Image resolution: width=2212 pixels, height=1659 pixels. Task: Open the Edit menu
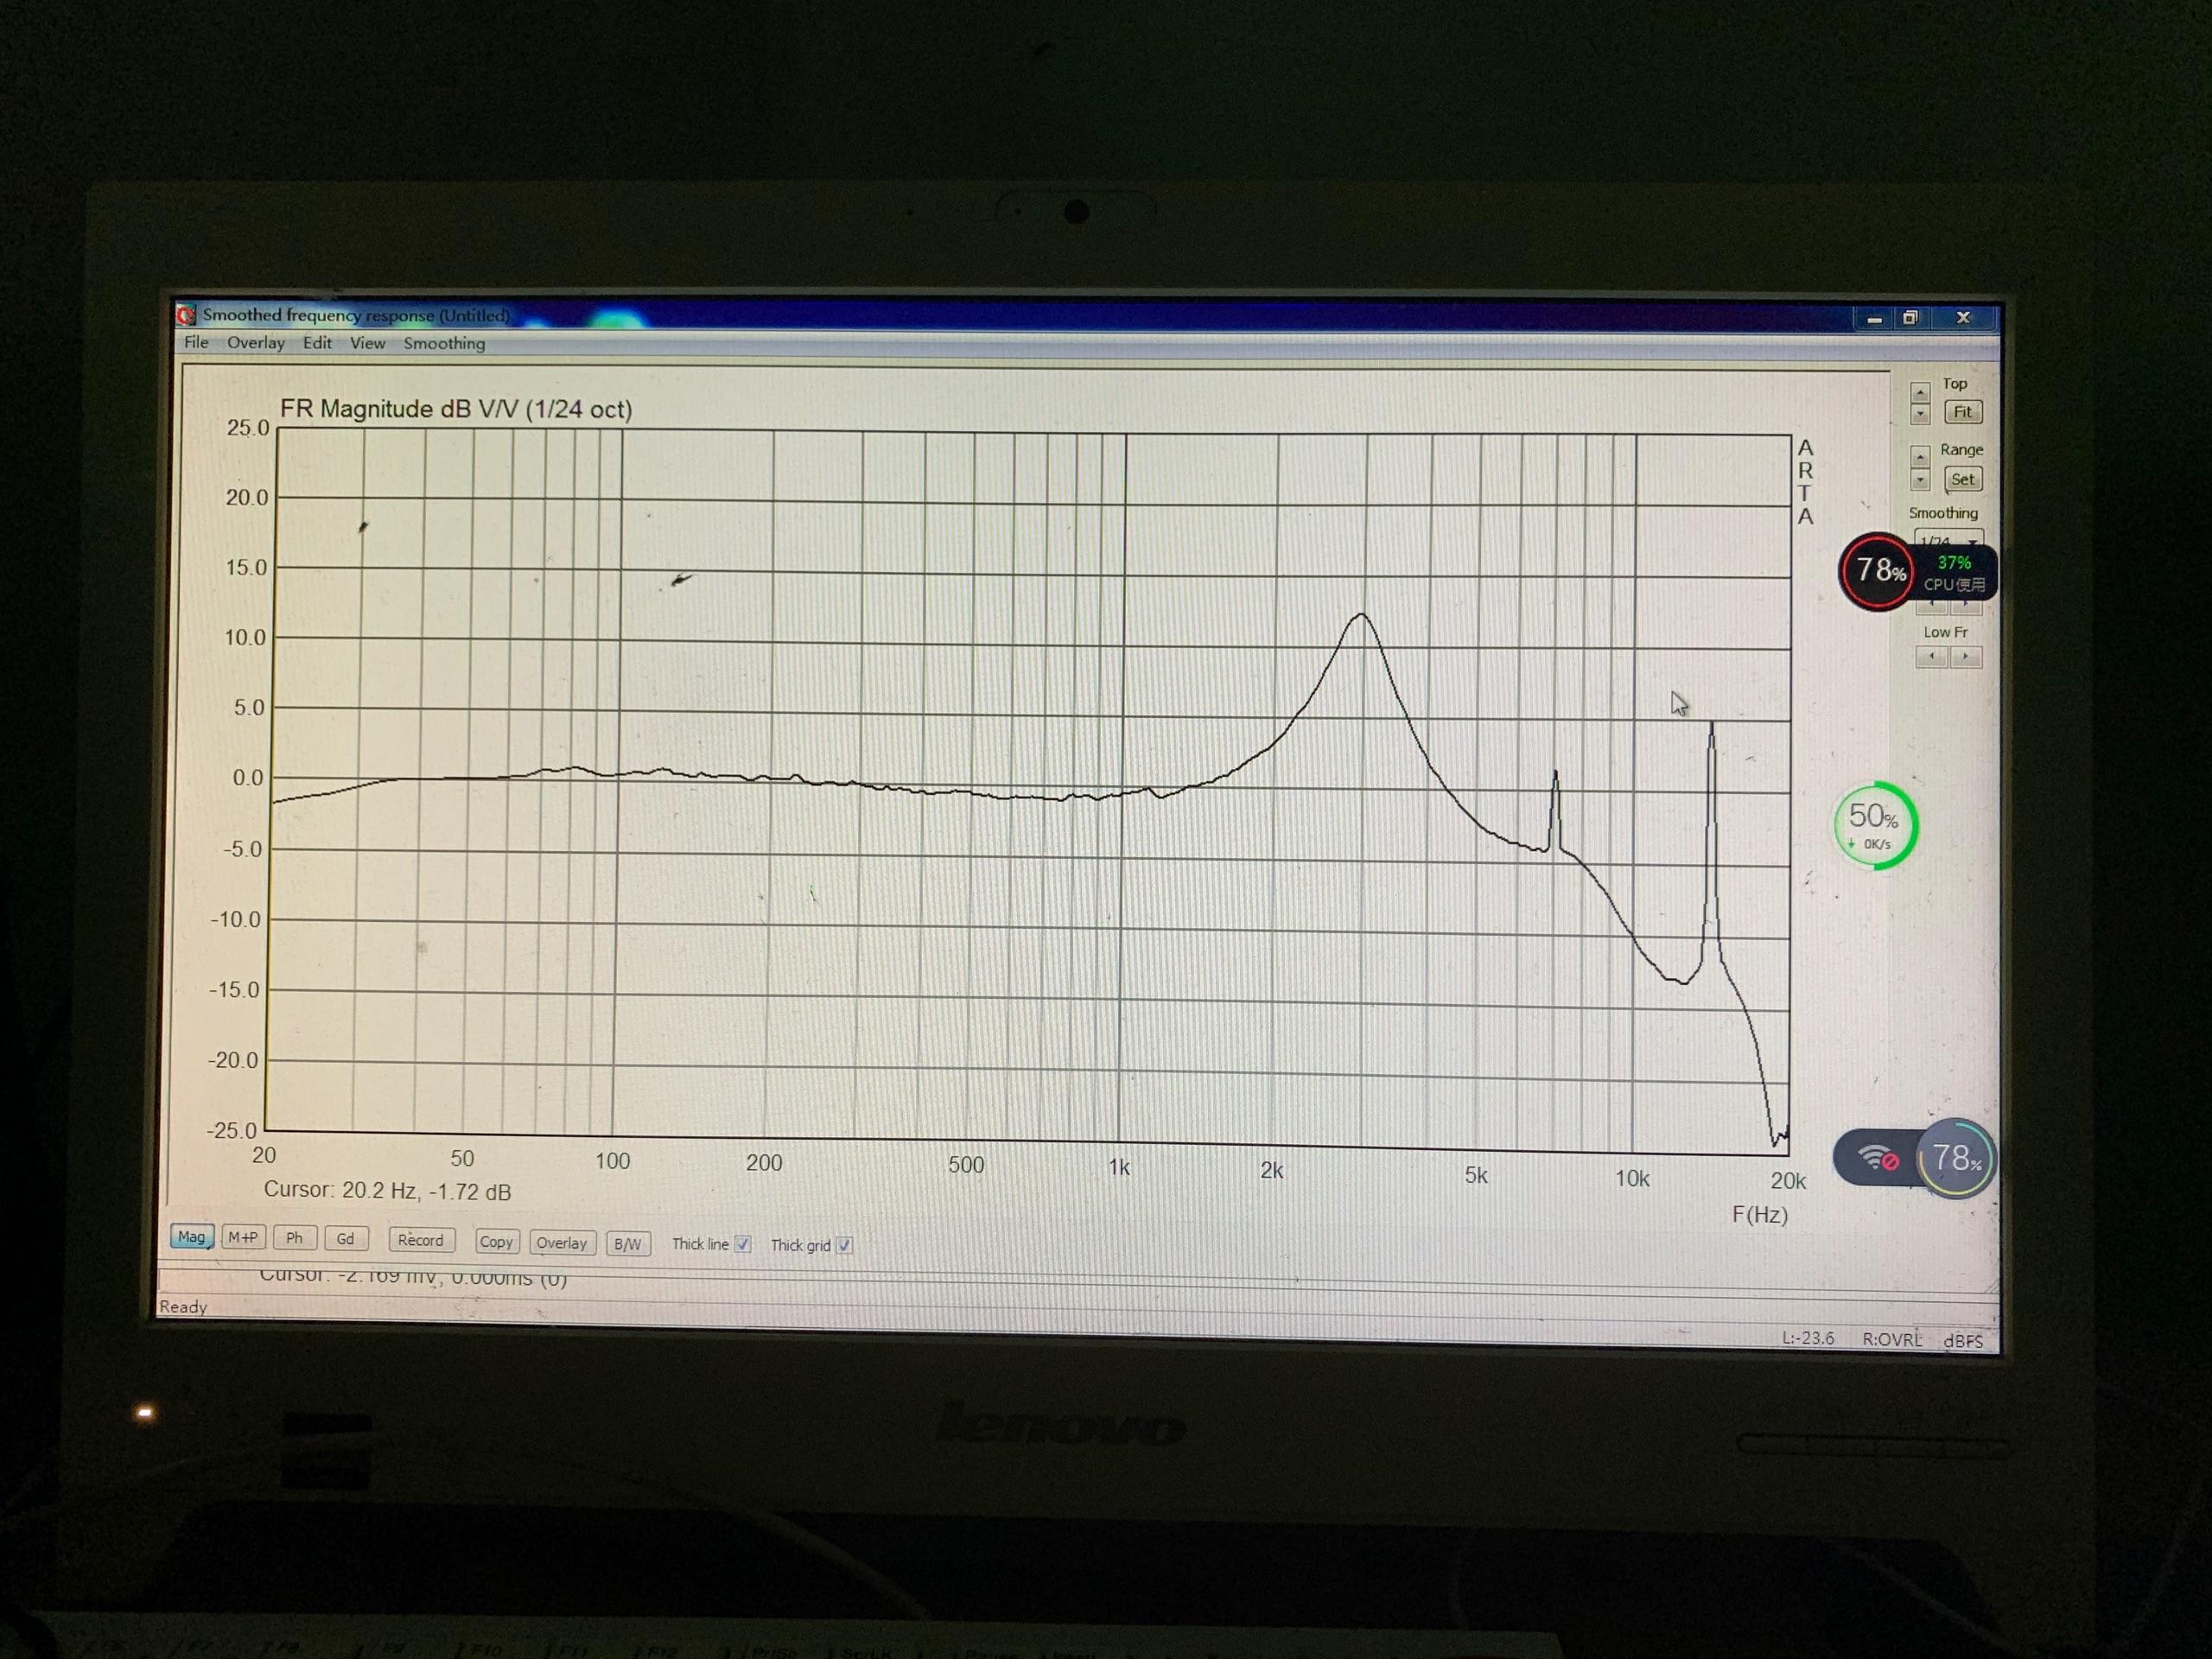pyautogui.click(x=317, y=343)
